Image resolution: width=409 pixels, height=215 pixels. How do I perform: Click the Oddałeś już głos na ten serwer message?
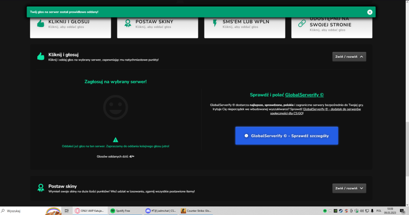[116, 146]
